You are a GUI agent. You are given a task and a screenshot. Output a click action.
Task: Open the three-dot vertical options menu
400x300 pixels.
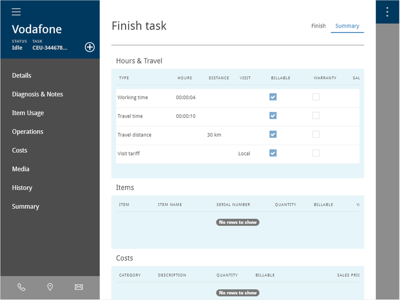click(x=387, y=12)
